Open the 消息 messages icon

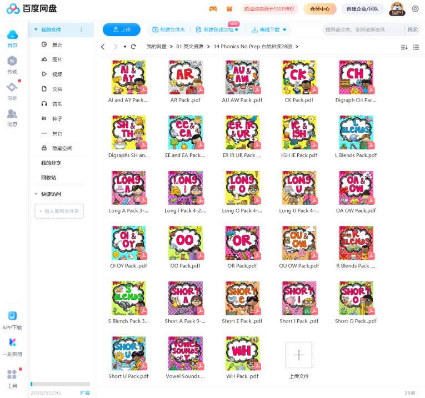coord(12,114)
